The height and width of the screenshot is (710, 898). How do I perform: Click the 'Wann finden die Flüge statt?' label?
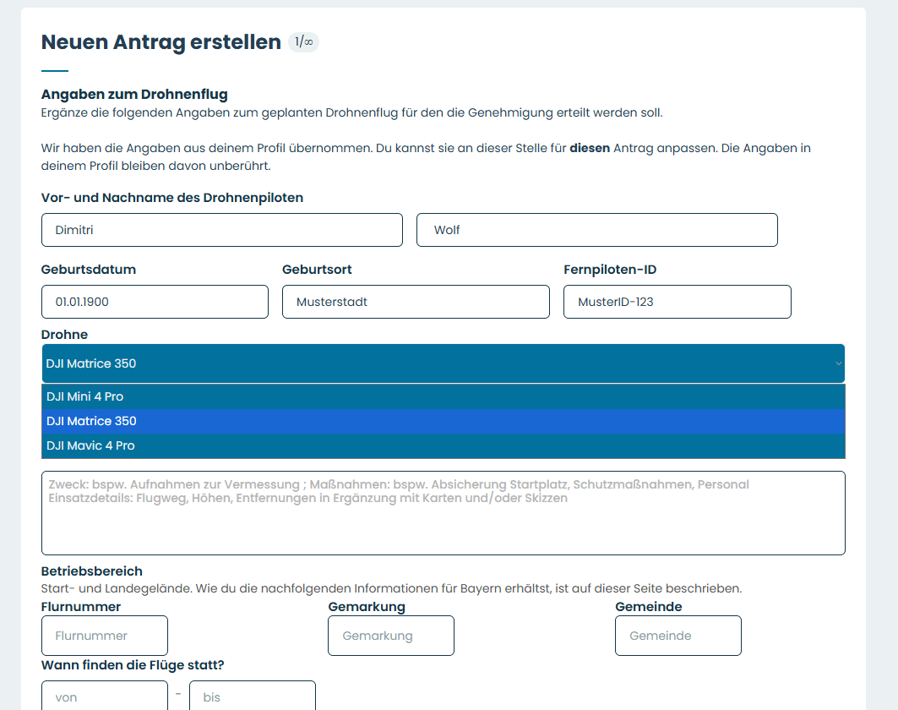pyautogui.click(x=133, y=665)
